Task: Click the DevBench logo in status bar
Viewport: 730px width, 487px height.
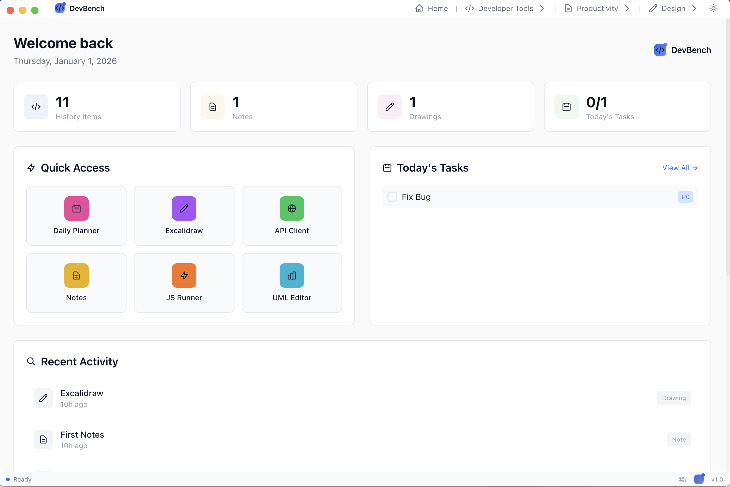Action: coord(699,479)
